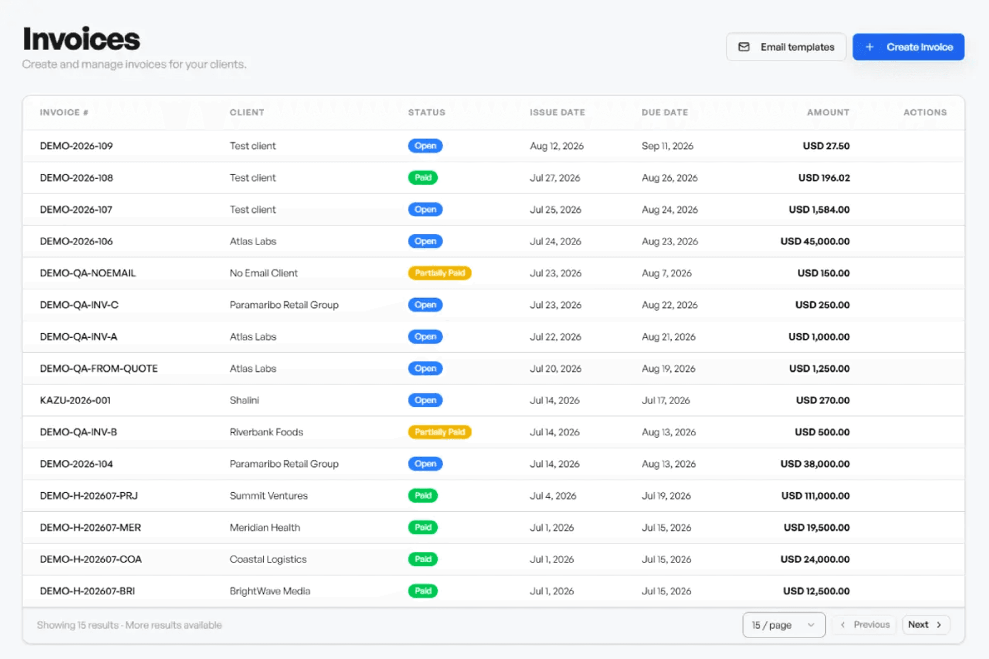This screenshot has height=659, width=989.
Task: Click the Paid badge for Summit Ventures
Action: coord(423,496)
